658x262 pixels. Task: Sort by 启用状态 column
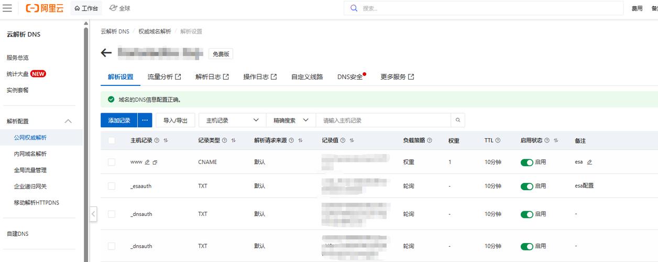pos(555,140)
